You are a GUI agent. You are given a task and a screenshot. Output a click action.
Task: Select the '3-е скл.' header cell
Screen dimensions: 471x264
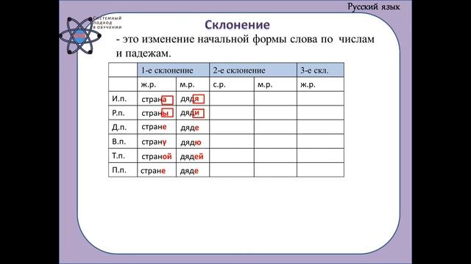tap(321, 70)
